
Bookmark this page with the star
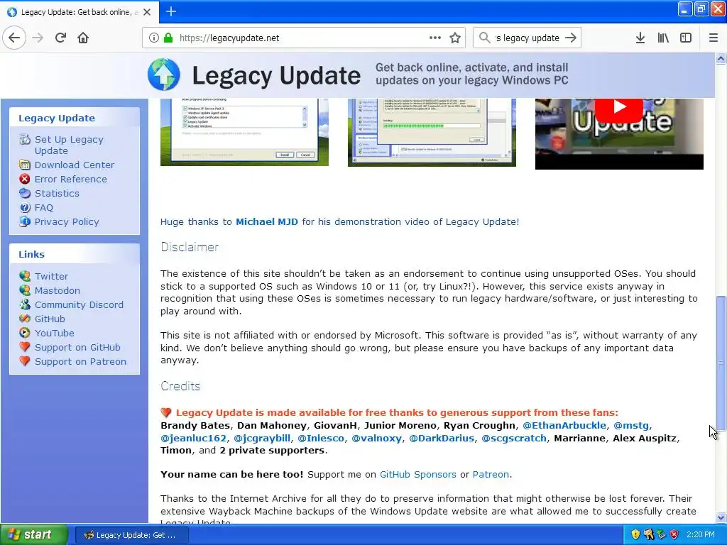pos(455,38)
